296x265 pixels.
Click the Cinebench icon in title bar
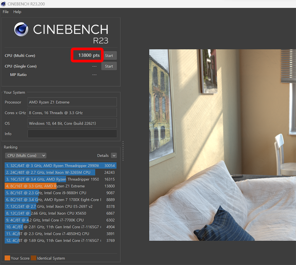click(3, 4)
